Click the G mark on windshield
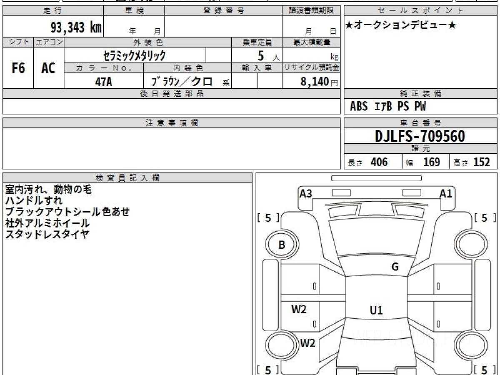The width and height of the screenshot is (500, 375). coord(395,267)
